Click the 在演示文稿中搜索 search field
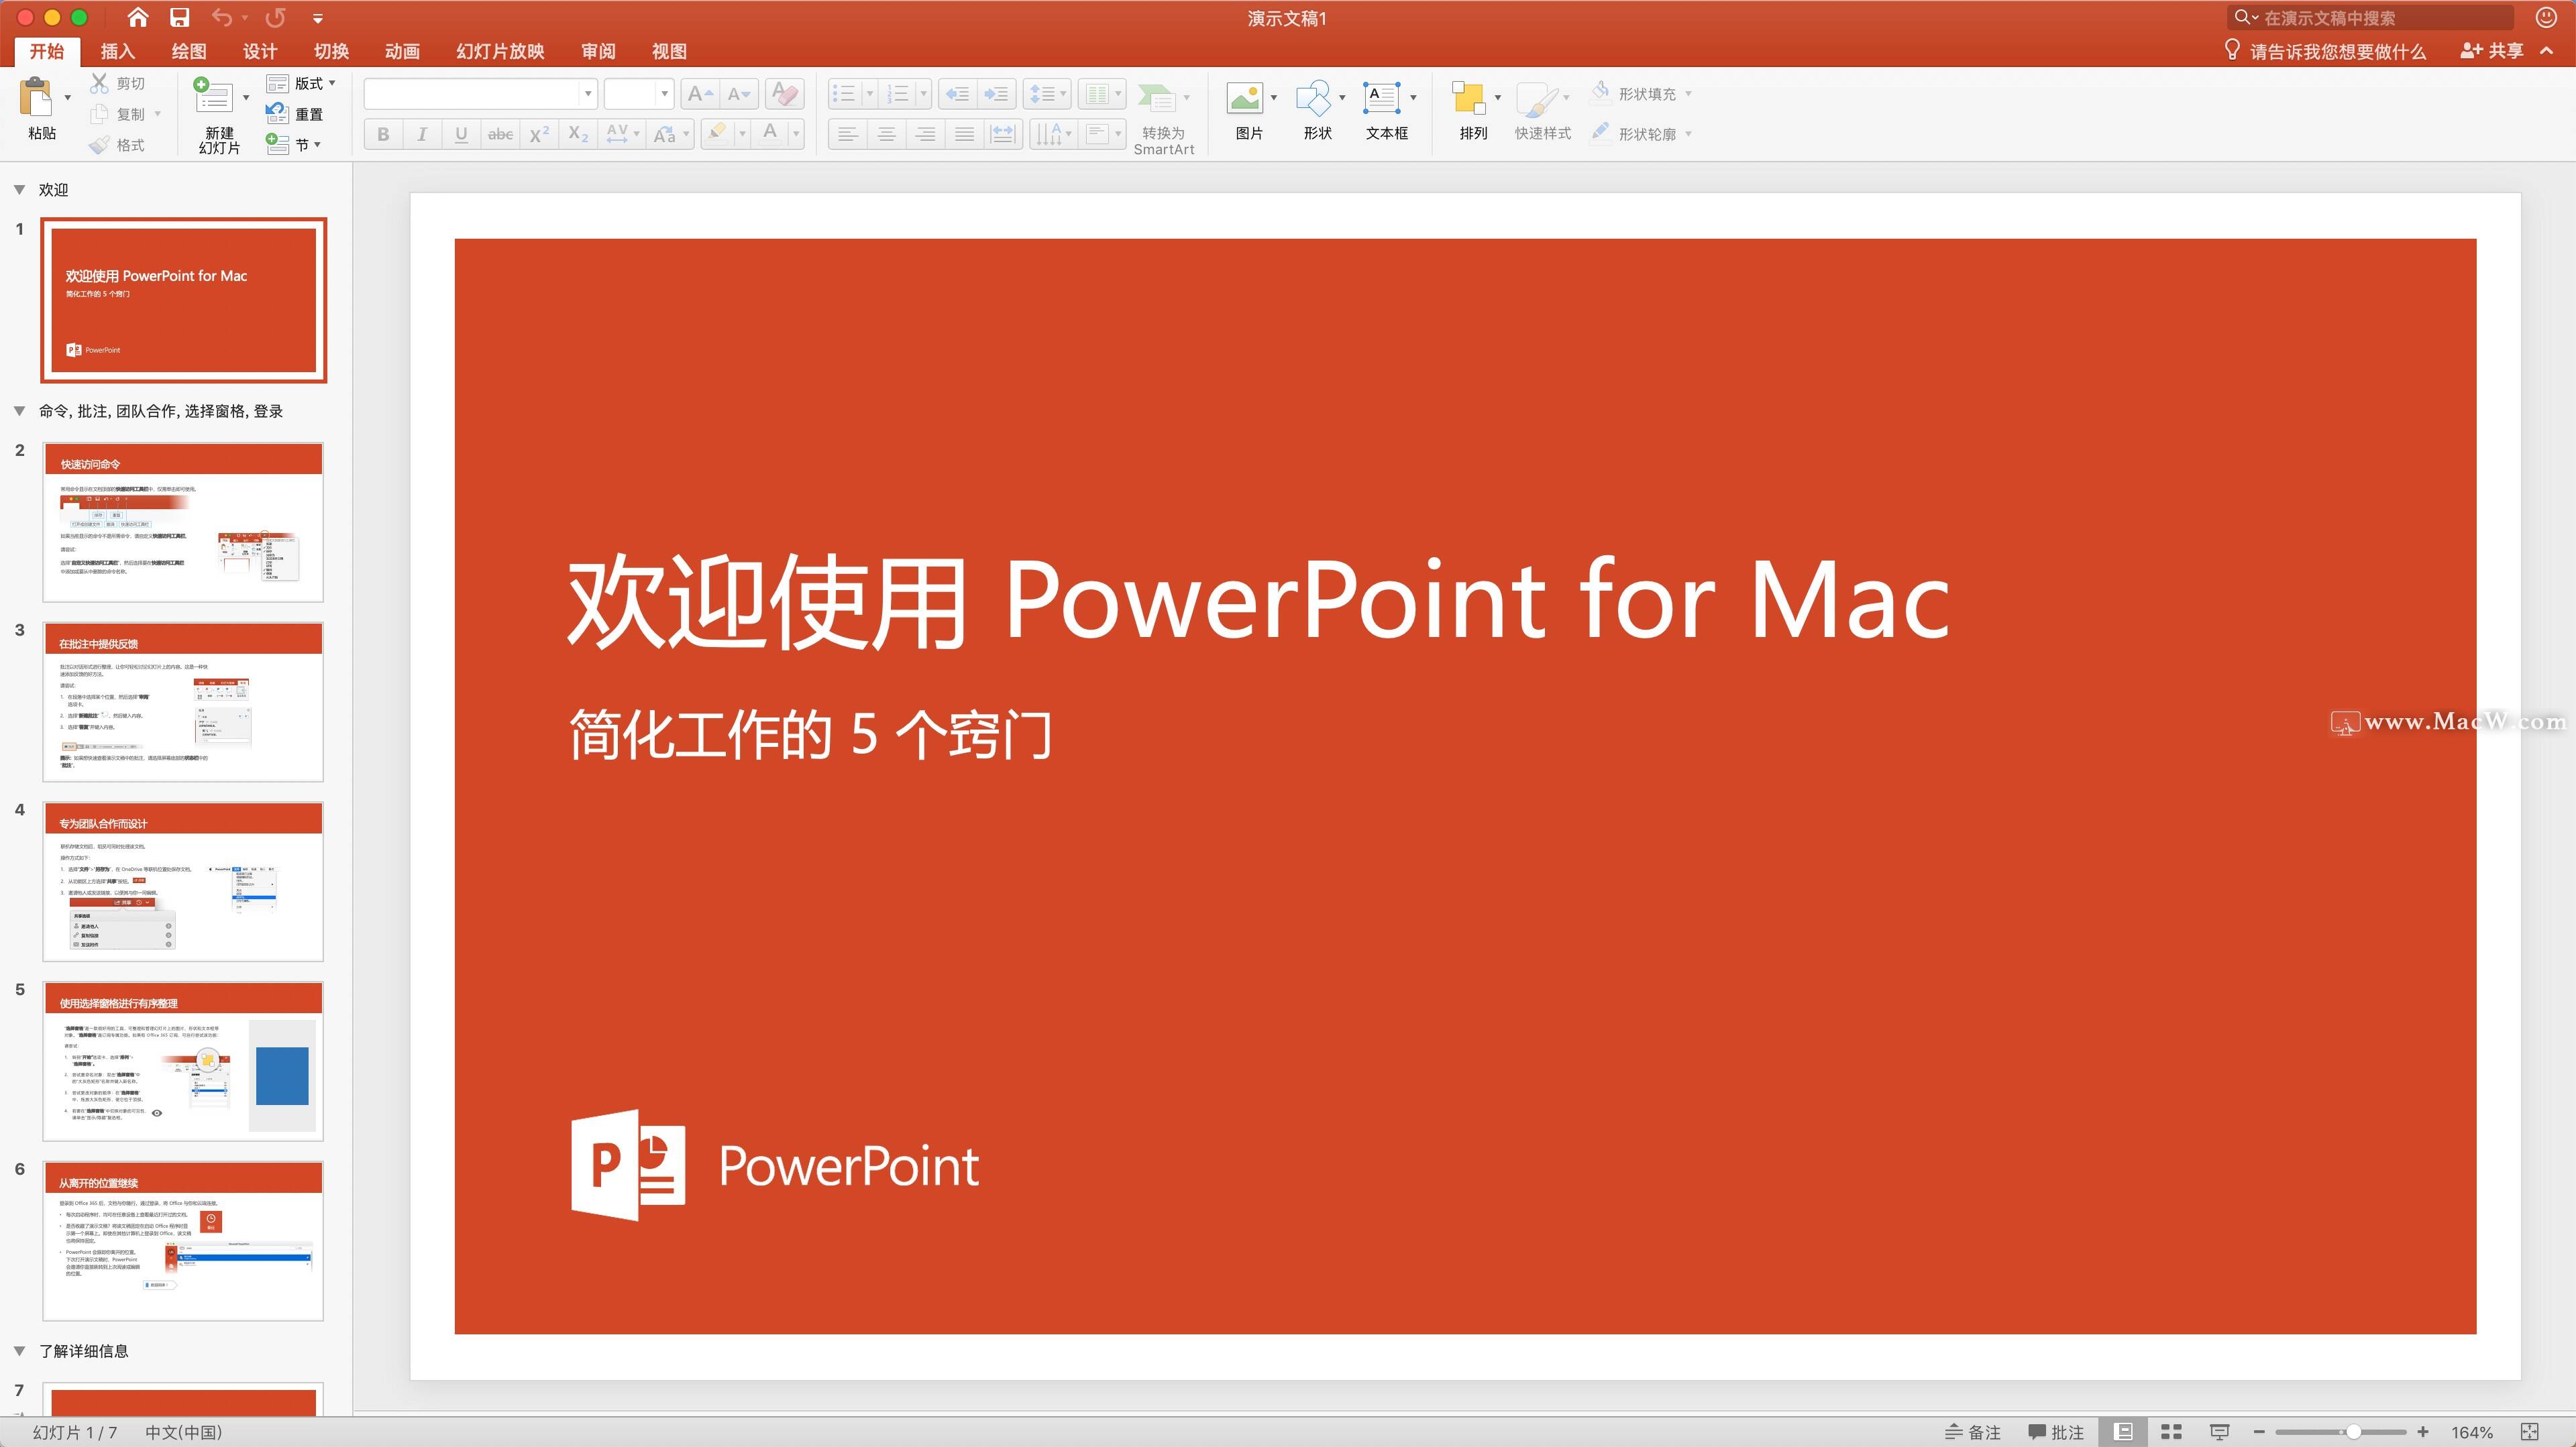 (x=2370, y=17)
